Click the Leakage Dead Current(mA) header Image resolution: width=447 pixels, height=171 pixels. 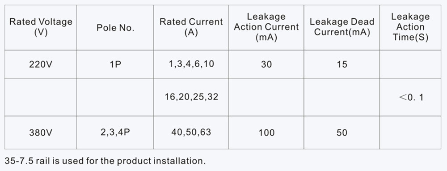pyautogui.click(x=342, y=28)
